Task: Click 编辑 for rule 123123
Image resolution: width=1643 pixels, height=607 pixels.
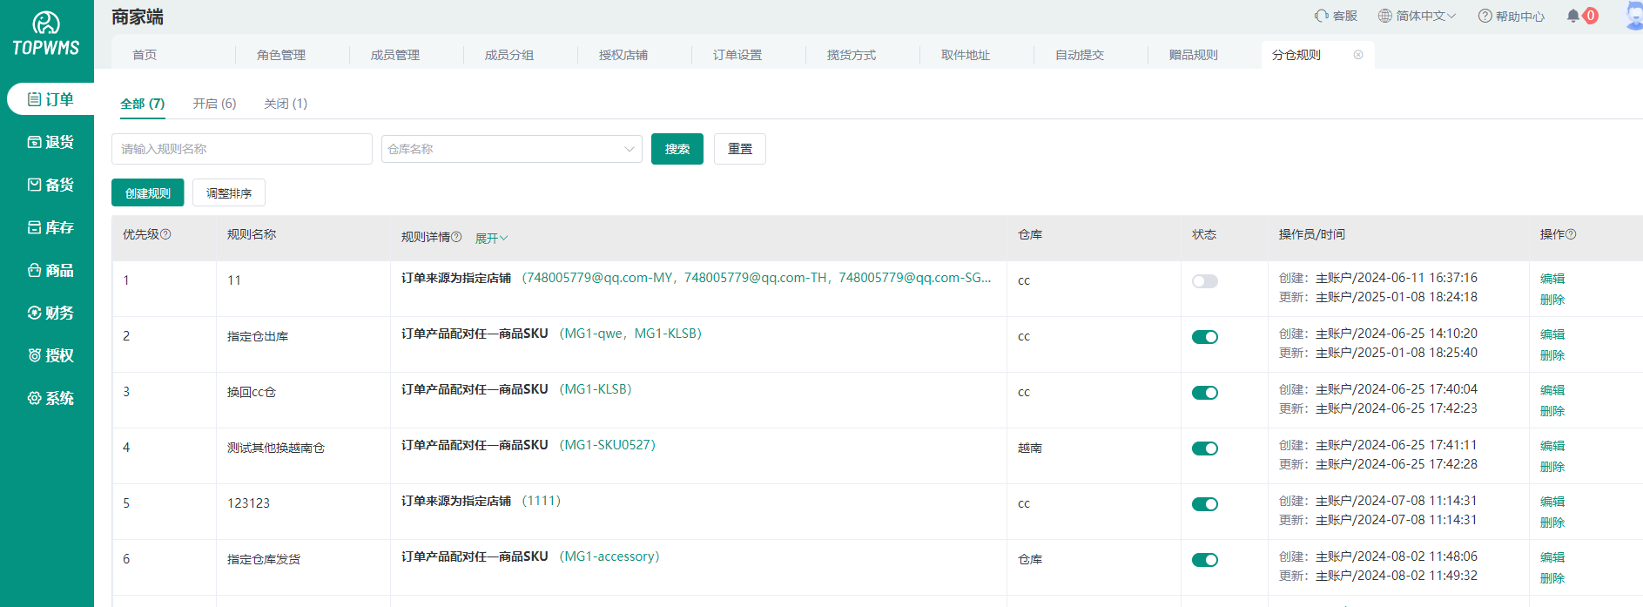Action: (1552, 502)
